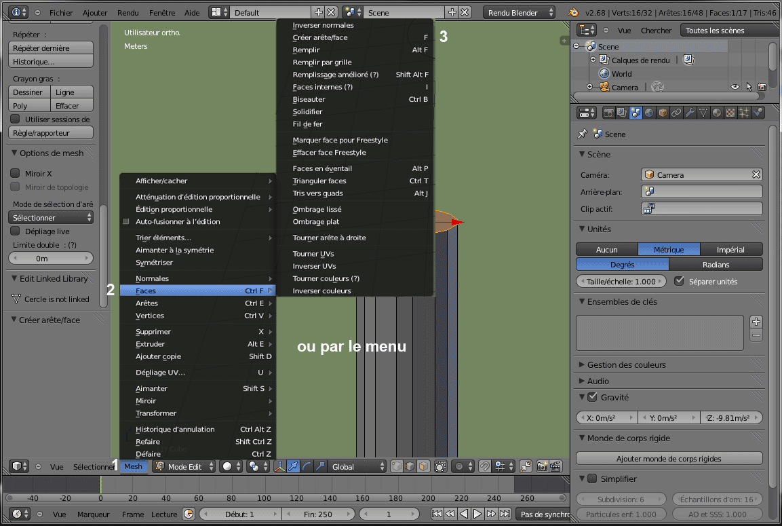
Task: Switch to edge select mode icon
Action: [x=410, y=467]
